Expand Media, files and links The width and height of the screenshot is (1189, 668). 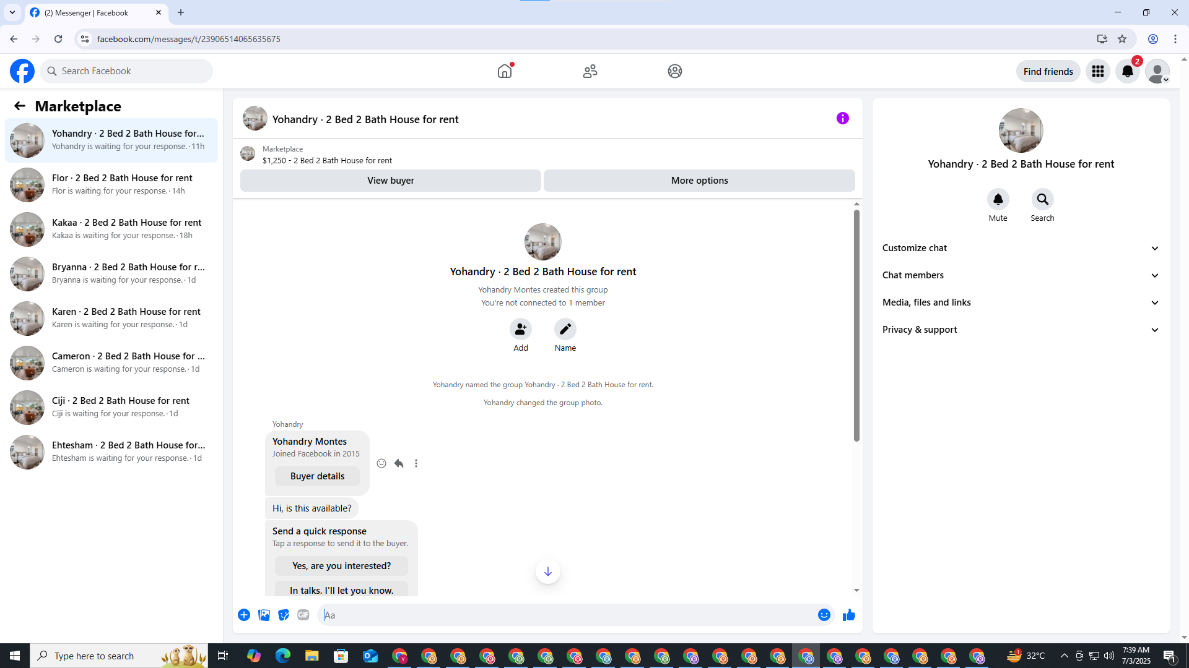[1021, 302]
